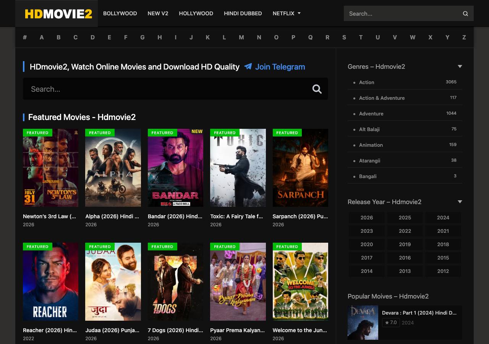Open the Pyaar Prema Kalyanam poster

click(238, 282)
